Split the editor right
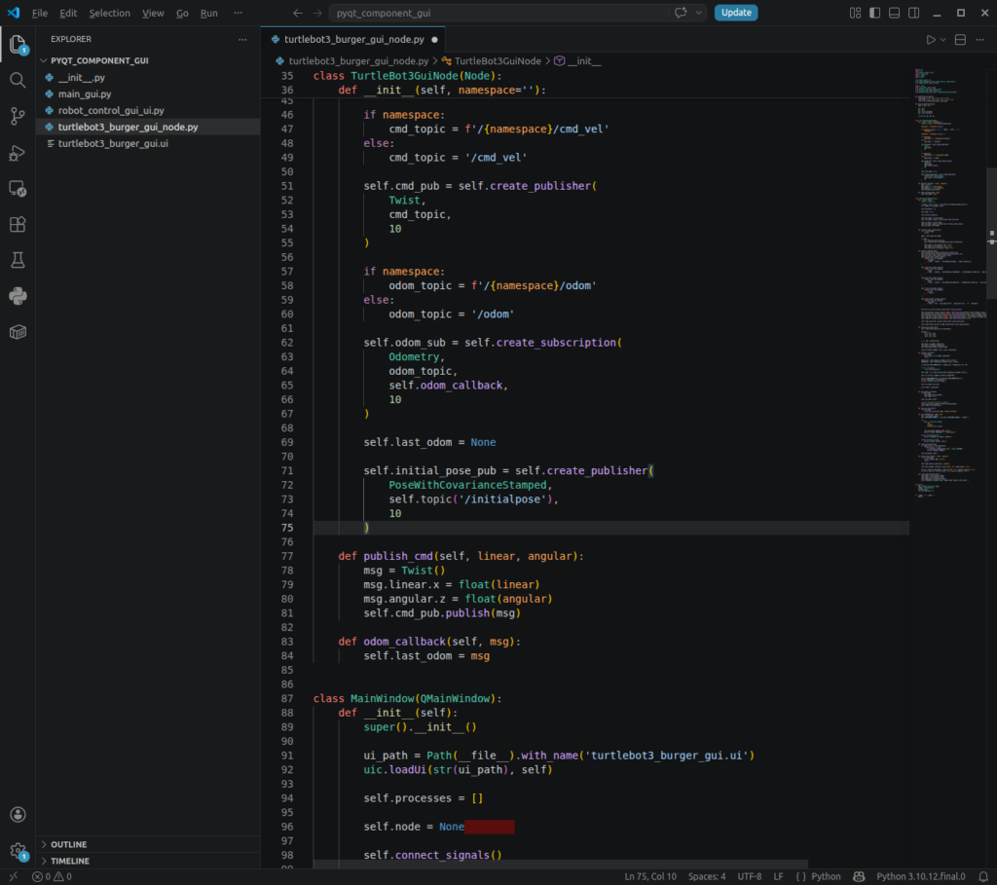 (x=960, y=39)
